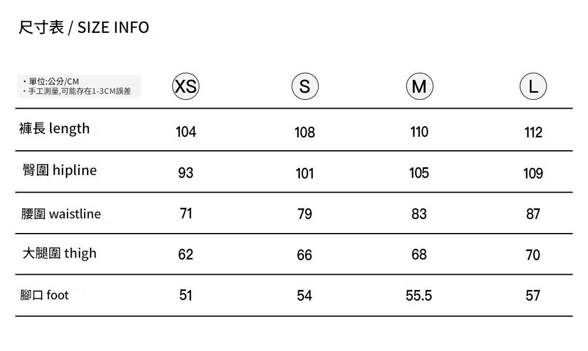Click XS length value 104
588x351 pixels.
pos(186,132)
